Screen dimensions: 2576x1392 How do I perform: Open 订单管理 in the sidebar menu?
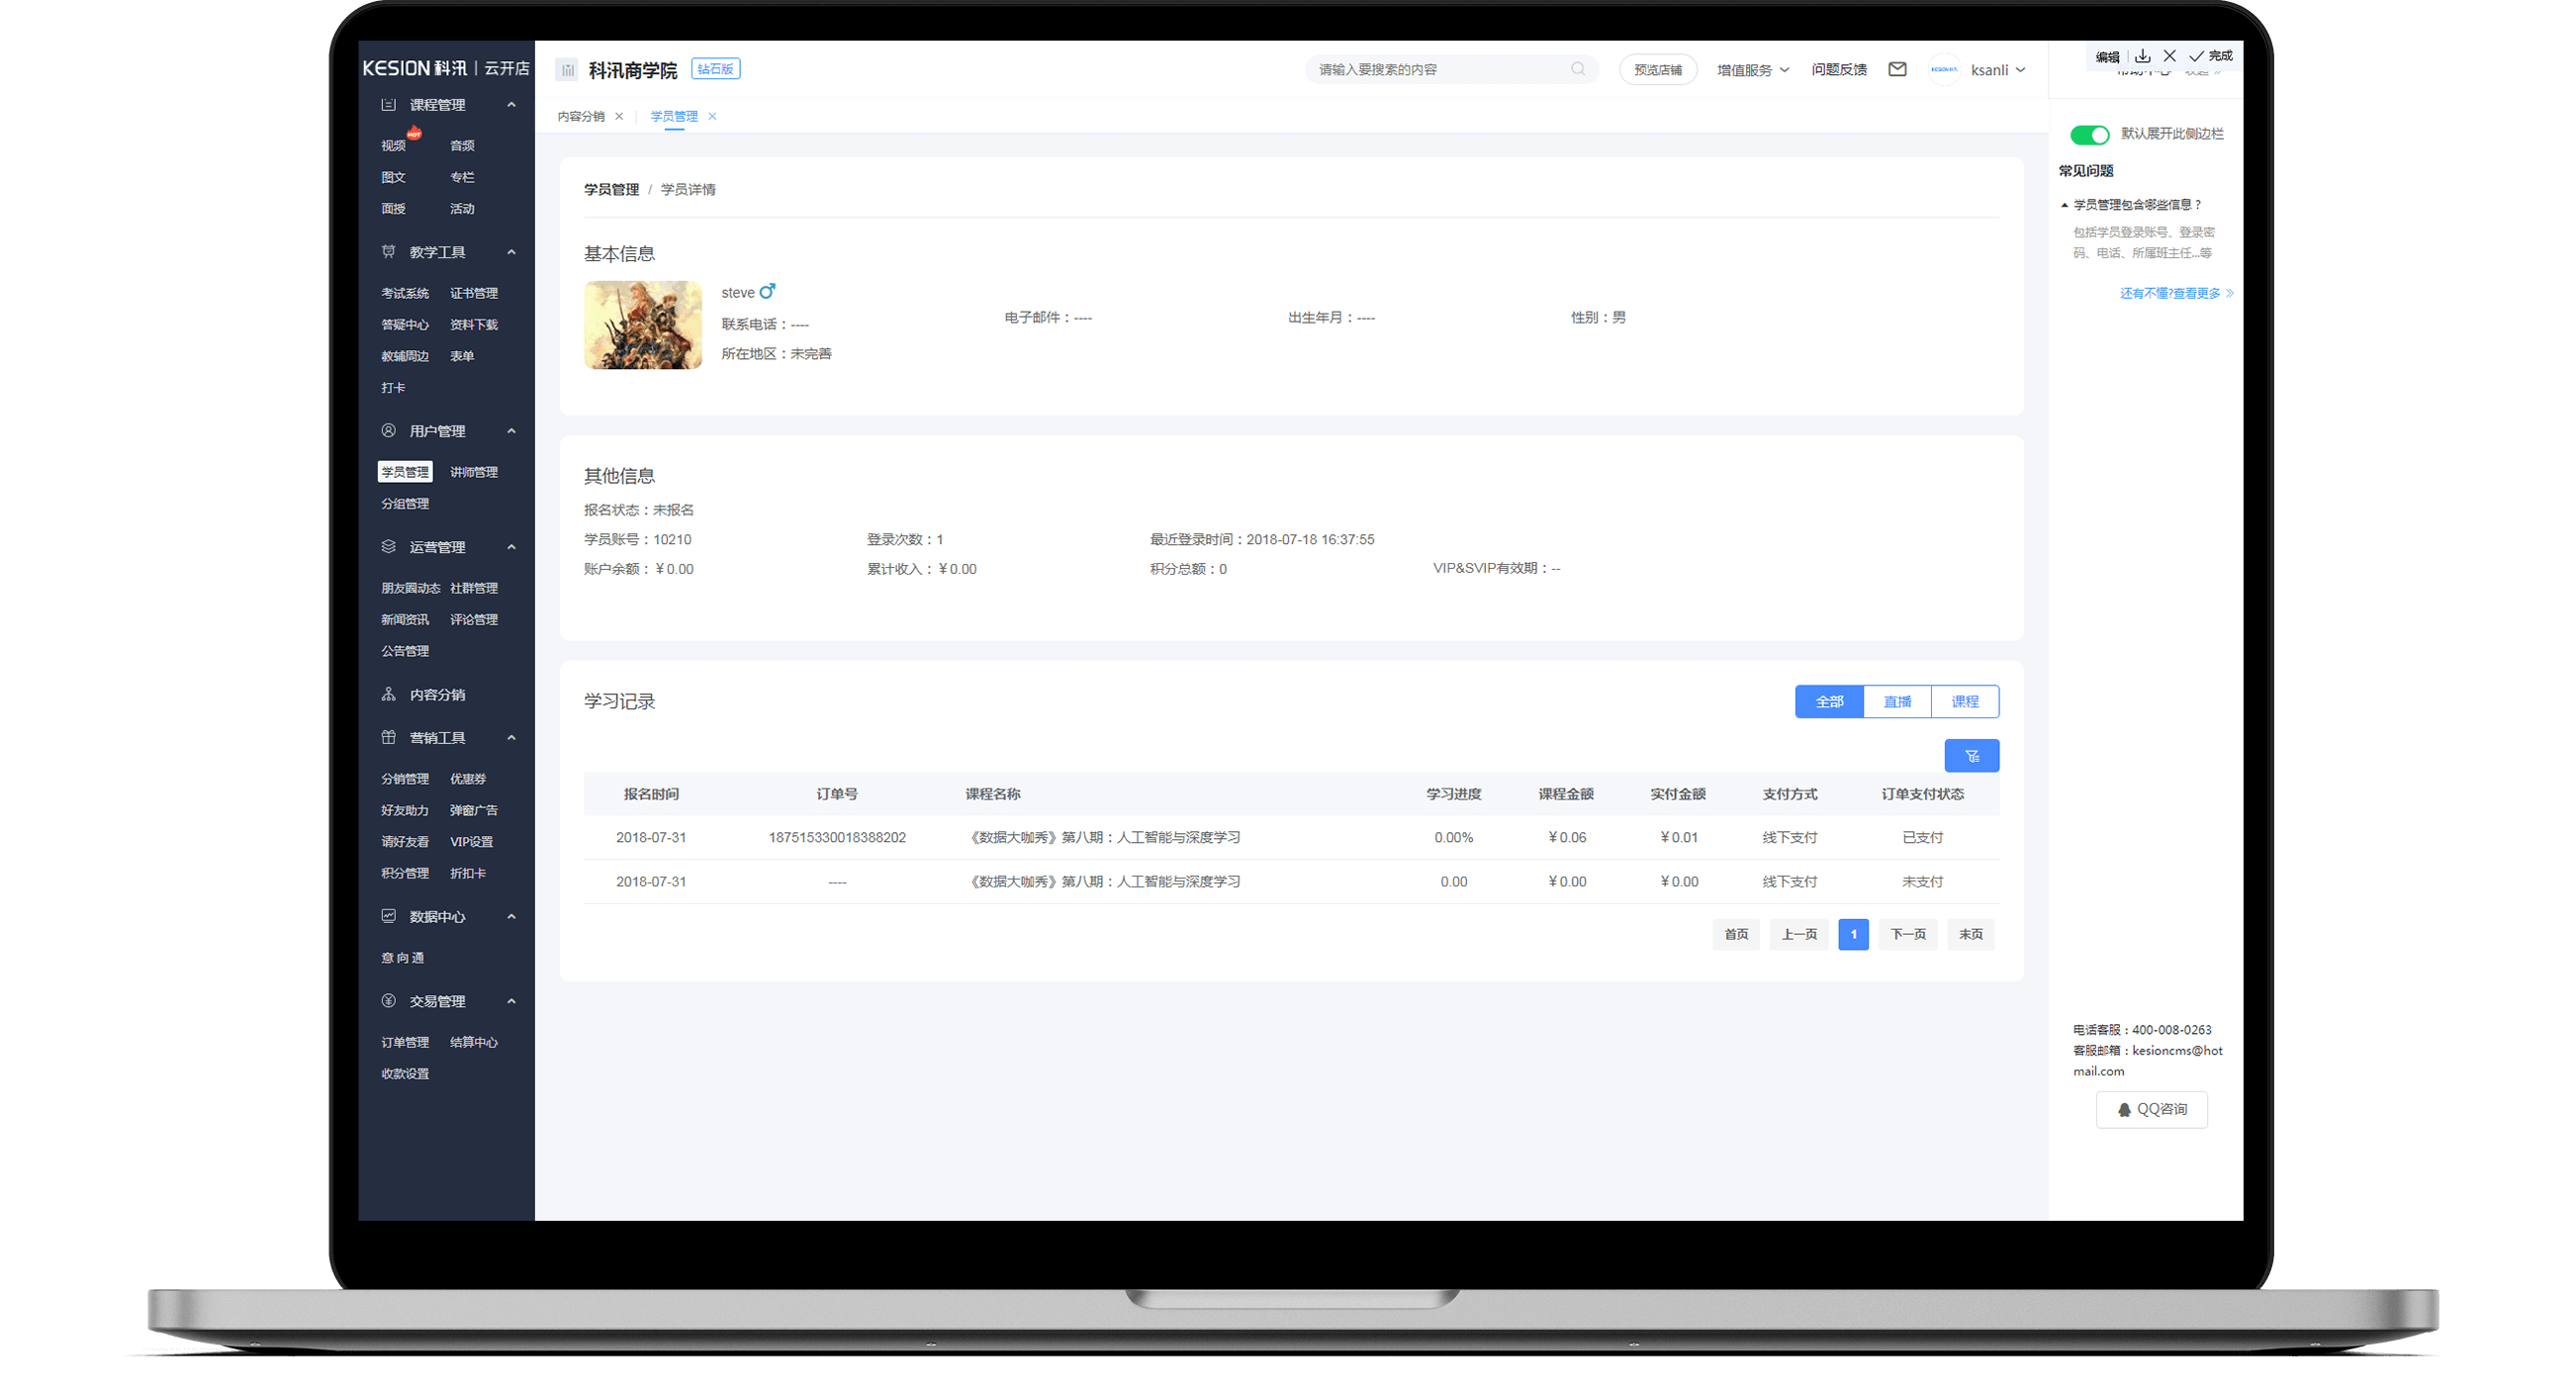tap(405, 1041)
